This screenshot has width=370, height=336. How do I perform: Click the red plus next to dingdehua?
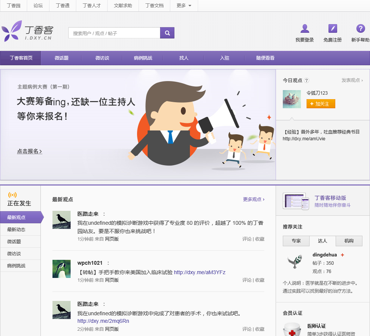[x=342, y=255]
